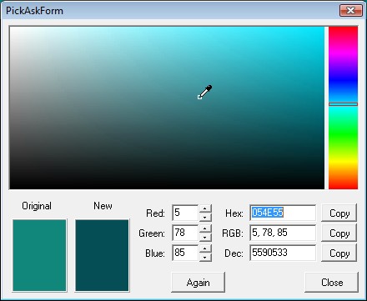Select the Original color swatch

(x=39, y=255)
